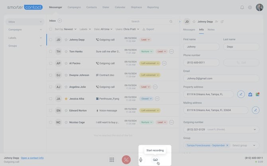The width and height of the screenshot is (267, 166).
Task: Go to Dialer in top navigation
Action: point(106,7)
